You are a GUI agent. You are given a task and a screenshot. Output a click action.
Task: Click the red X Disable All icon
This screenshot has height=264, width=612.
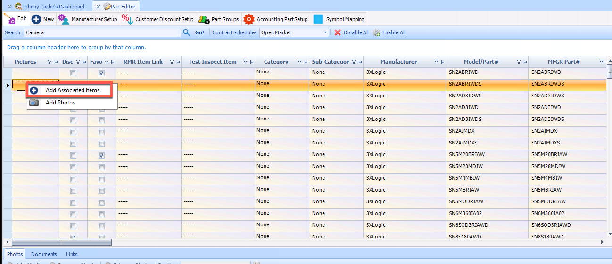point(338,32)
